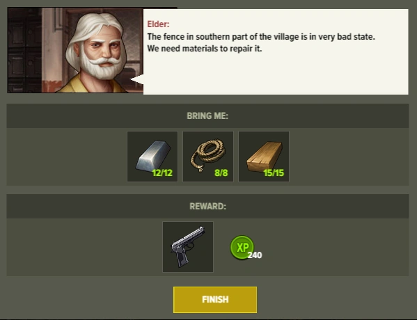Select the coiled rope item icon
417x320 pixels.
pos(208,157)
